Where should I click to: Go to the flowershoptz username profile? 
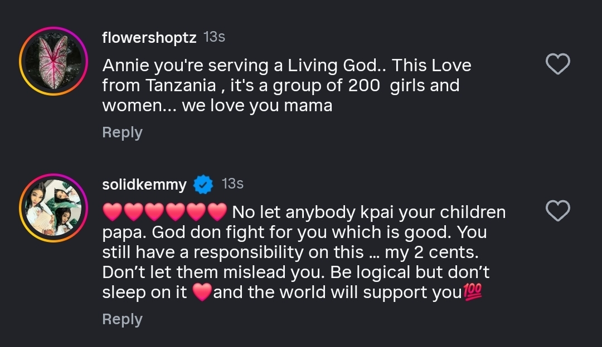point(149,37)
